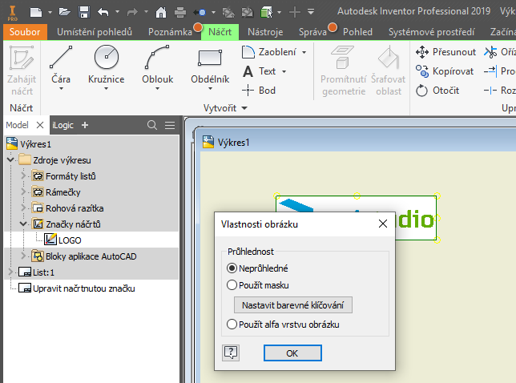Click the Text tool icon
This screenshot has width=516, height=383.
coord(249,71)
